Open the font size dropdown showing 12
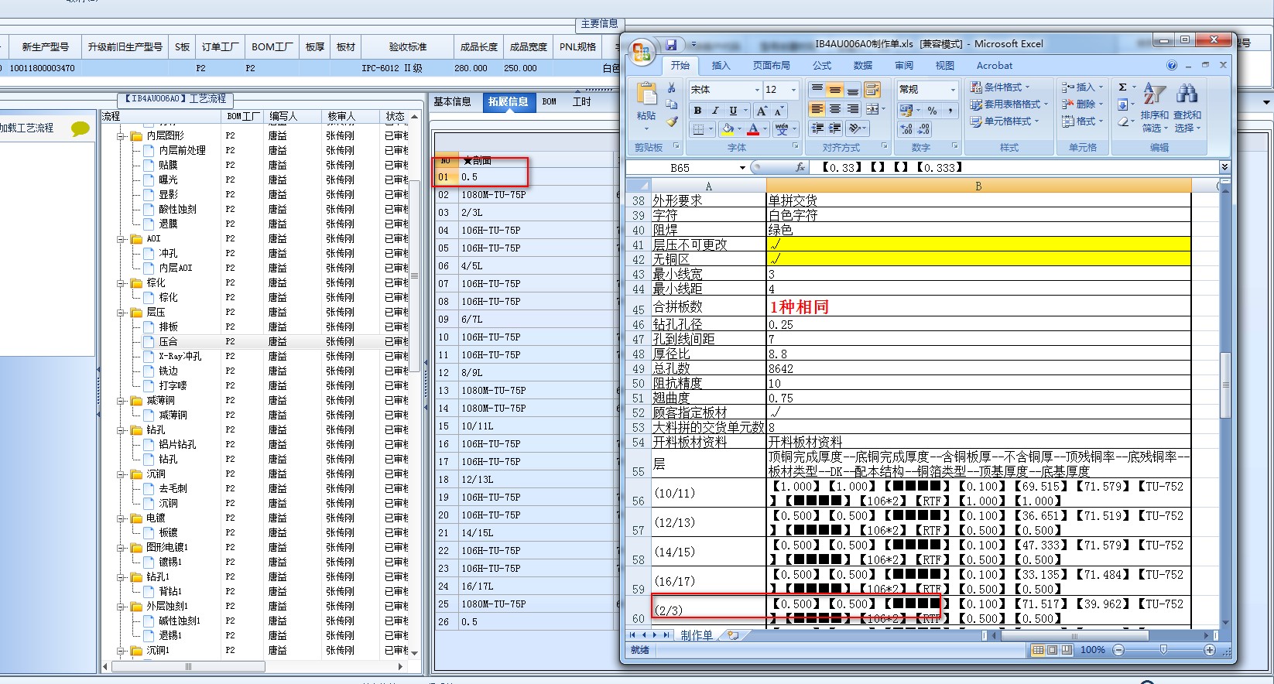This screenshot has height=684, width=1274. click(x=793, y=90)
